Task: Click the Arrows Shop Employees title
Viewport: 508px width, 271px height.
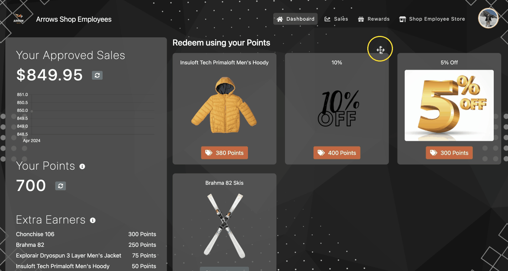Action: point(74,19)
